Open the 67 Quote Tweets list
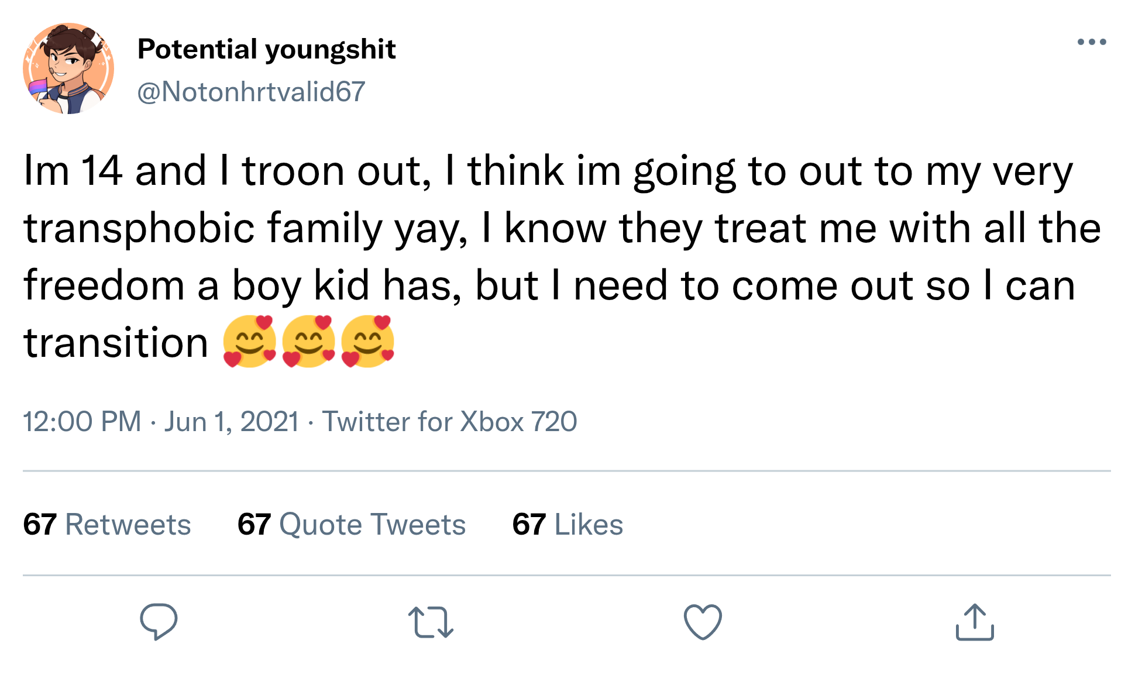1135x692 pixels. pyautogui.click(x=352, y=524)
